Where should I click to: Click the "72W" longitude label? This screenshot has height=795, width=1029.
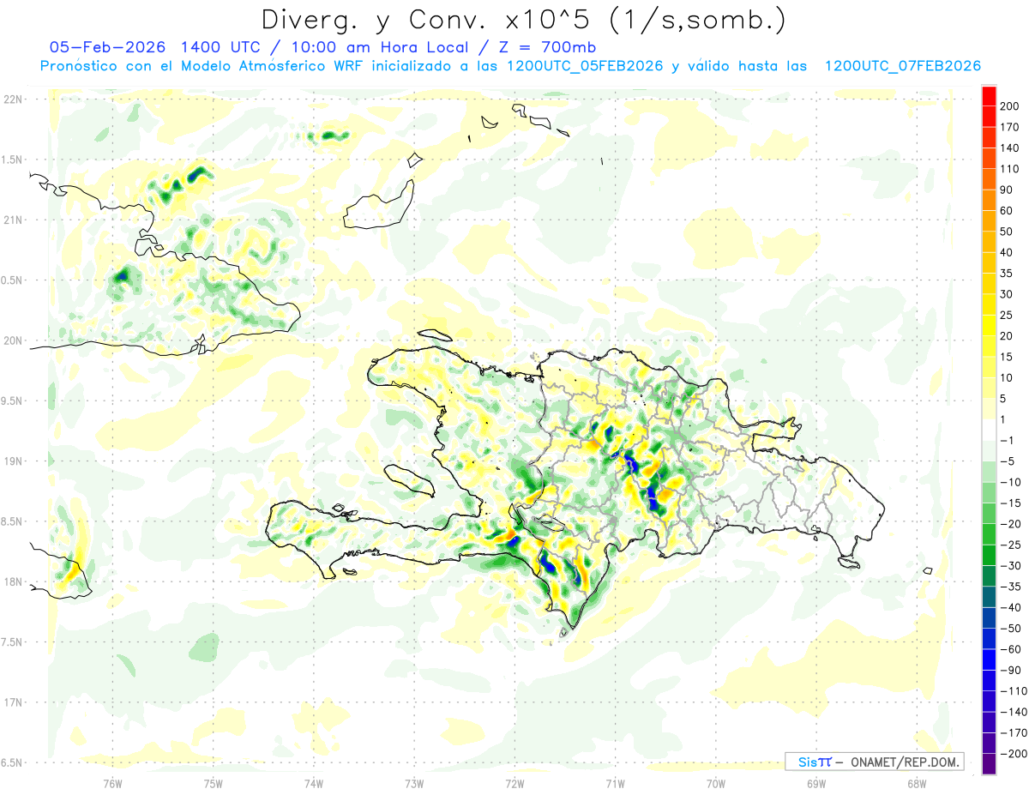tap(514, 783)
